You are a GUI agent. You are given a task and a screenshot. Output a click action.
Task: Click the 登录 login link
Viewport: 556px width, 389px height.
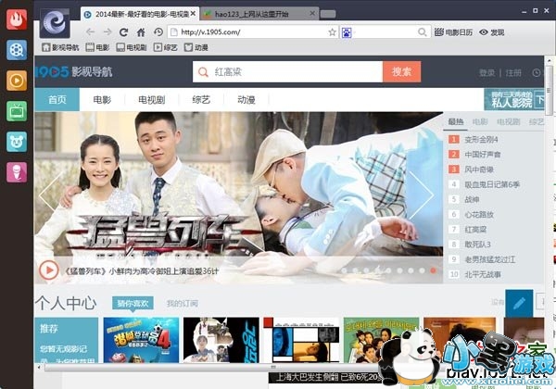coord(486,72)
